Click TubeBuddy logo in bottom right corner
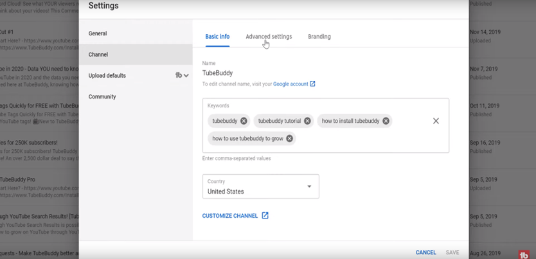The image size is (536, 259). pyautogui.click(x=524, y=255)
